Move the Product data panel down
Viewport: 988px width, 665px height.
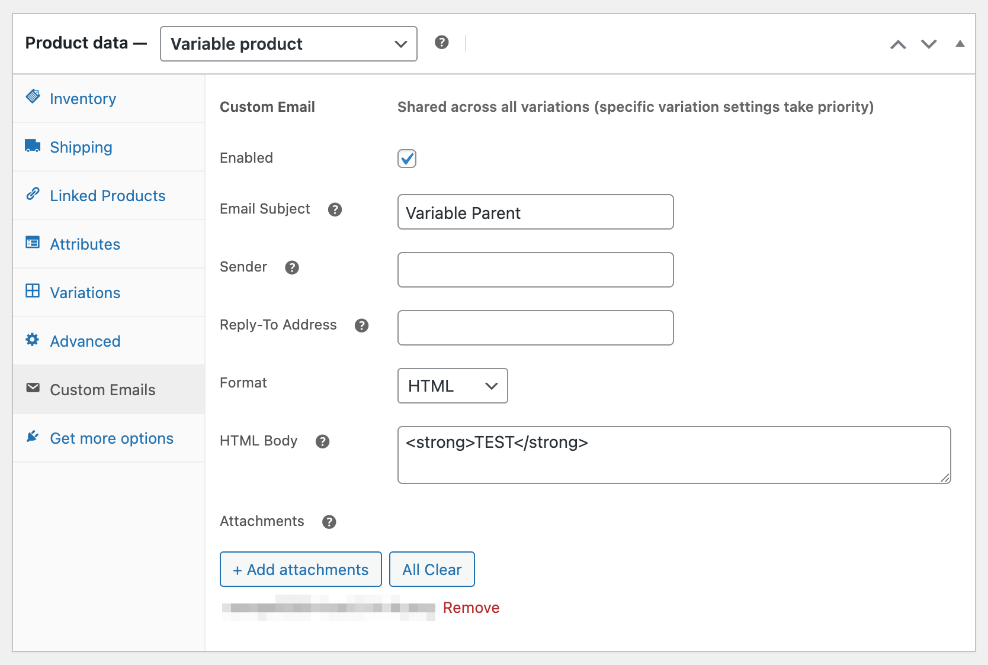point(928,44)
